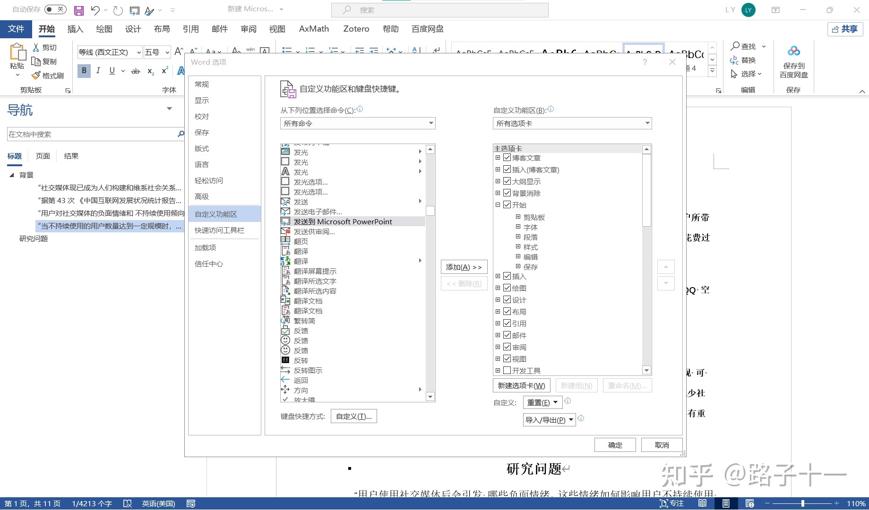Uncheck the 背景消除 tab checkbox
This screenshot has width=869, height=510.
pos(507,193)
